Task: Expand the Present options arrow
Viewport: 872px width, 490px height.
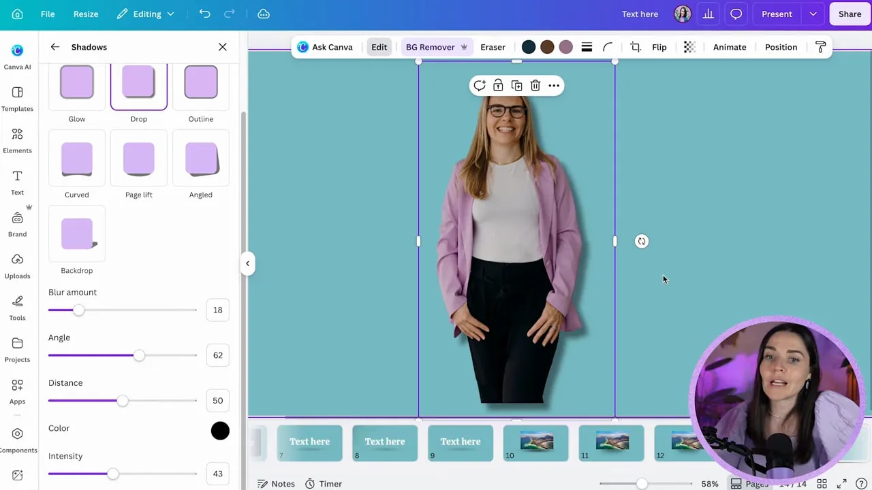Action: 813,14
